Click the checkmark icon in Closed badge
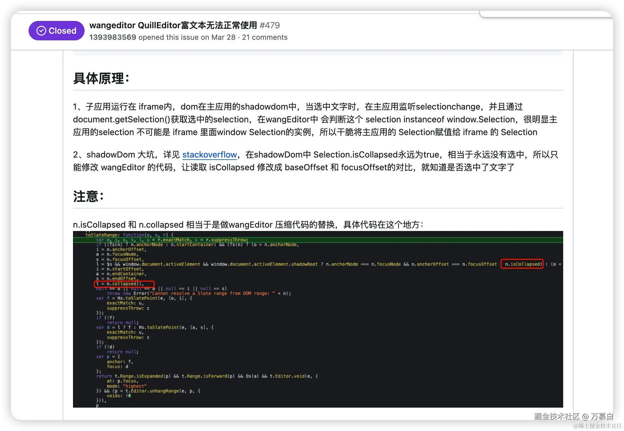Viewport: 624px width, 431px height. 41,31
